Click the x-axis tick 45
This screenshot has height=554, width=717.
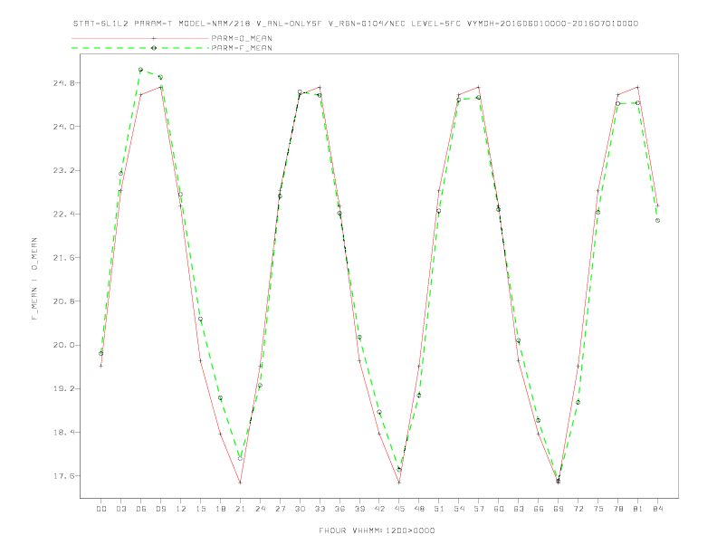pyautogui.click(x=399, y=509)
